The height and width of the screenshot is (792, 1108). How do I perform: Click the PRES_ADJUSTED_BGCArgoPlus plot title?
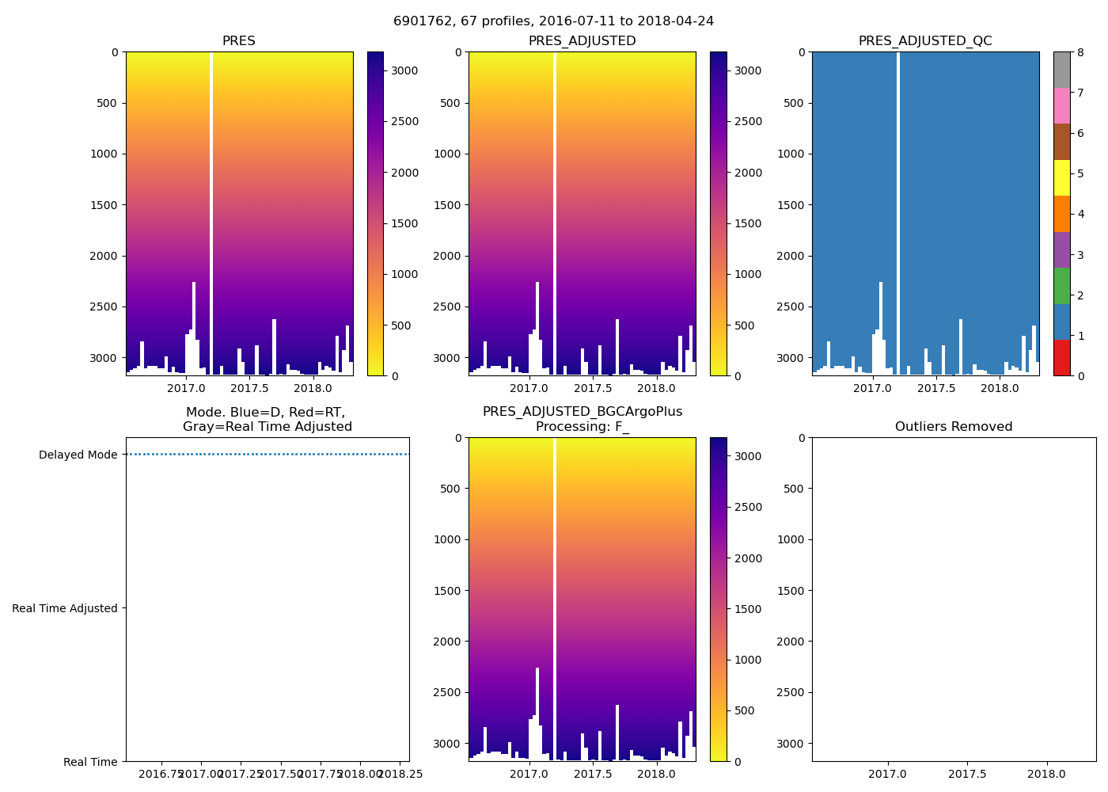(582, 419)
